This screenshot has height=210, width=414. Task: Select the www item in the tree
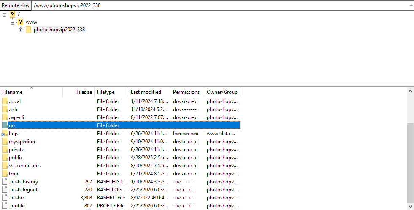pos(31,22)
